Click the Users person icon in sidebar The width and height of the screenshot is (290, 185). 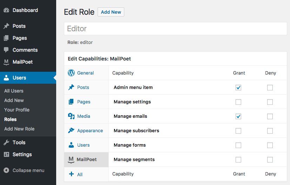click(x=6, y=78)
